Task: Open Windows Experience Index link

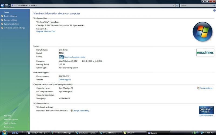Action: click(x=75, y=57)
